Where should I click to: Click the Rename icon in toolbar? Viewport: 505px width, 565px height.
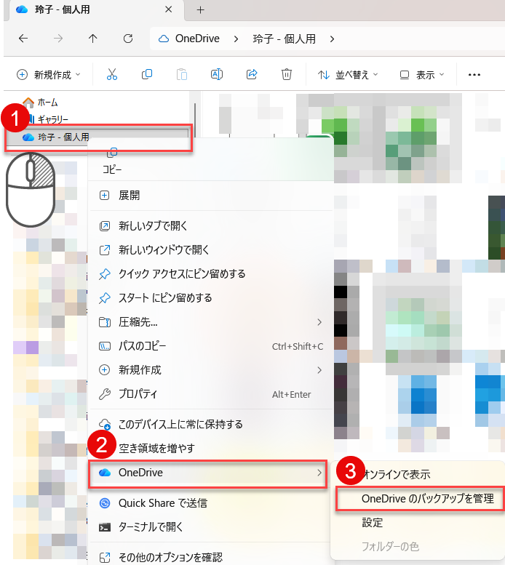(x=216, y=74)
